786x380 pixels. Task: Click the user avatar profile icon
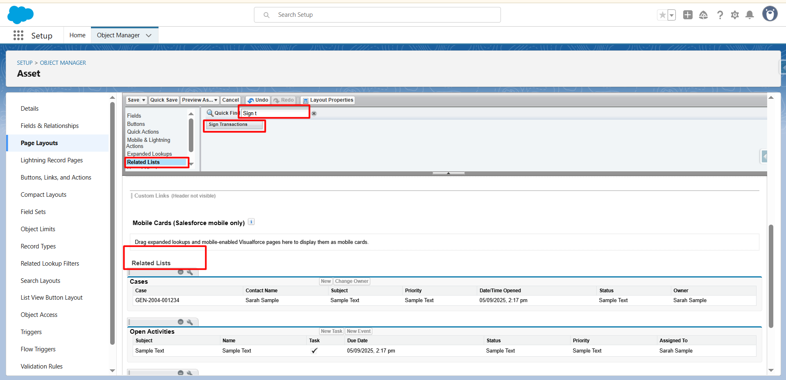point(770,14)
